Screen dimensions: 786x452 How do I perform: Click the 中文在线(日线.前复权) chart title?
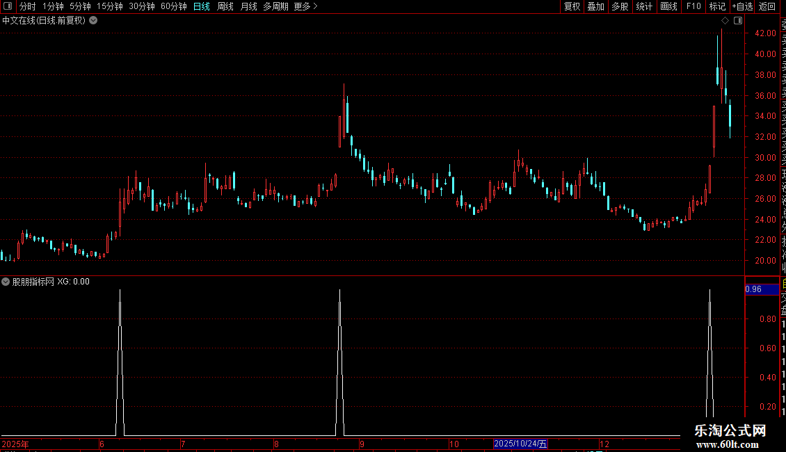pyautogui.click(x=44, y=21)
